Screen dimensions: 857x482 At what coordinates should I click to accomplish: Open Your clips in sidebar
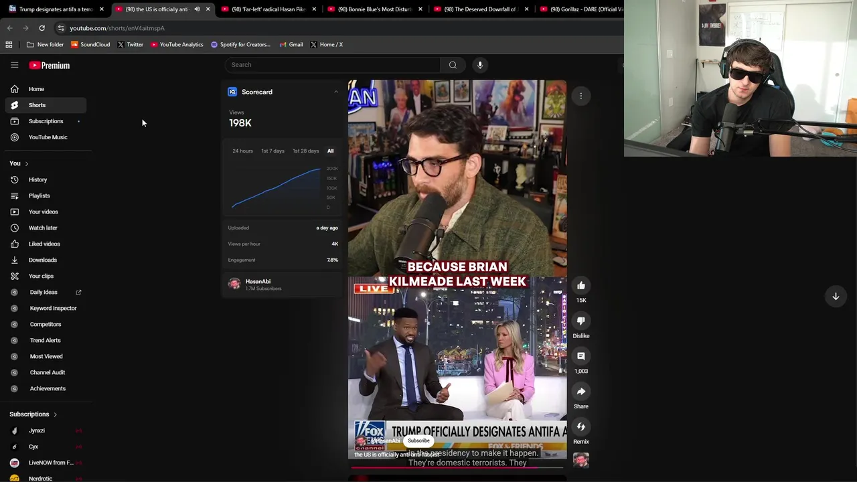pyautogui.click(x=46, y=276)
